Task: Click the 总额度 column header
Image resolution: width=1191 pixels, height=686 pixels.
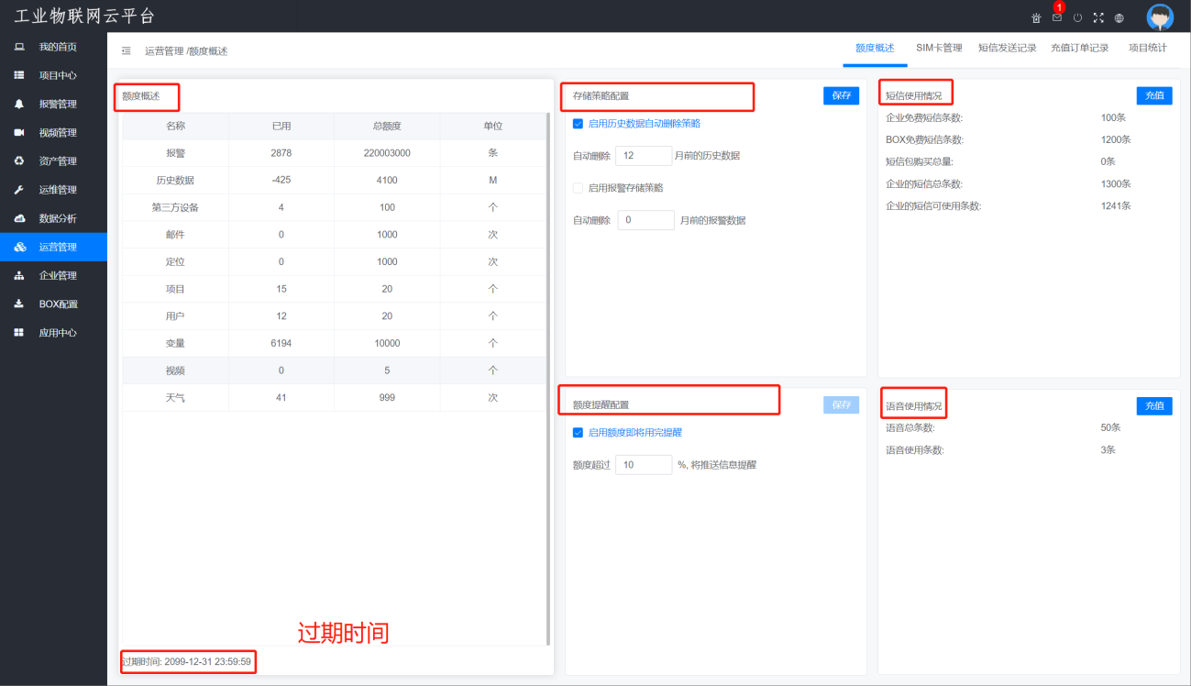Action: (387, 126)
